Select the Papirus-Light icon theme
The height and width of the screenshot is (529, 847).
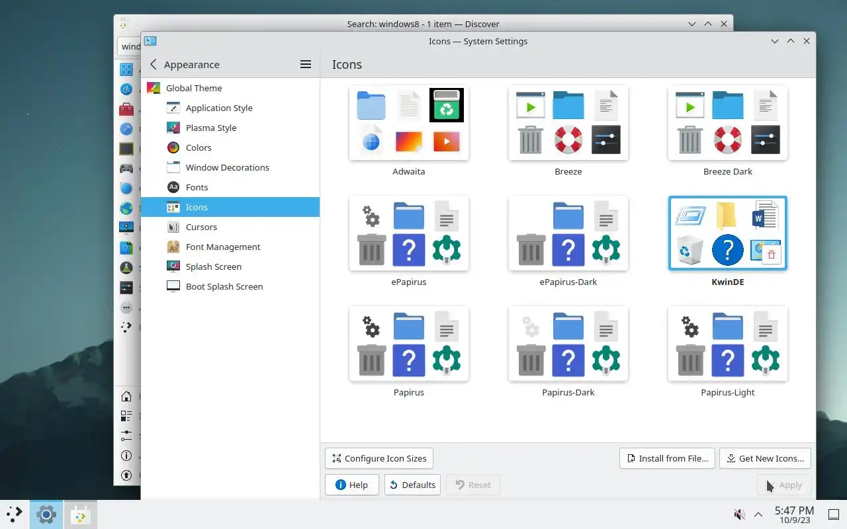tap(728, 345)
